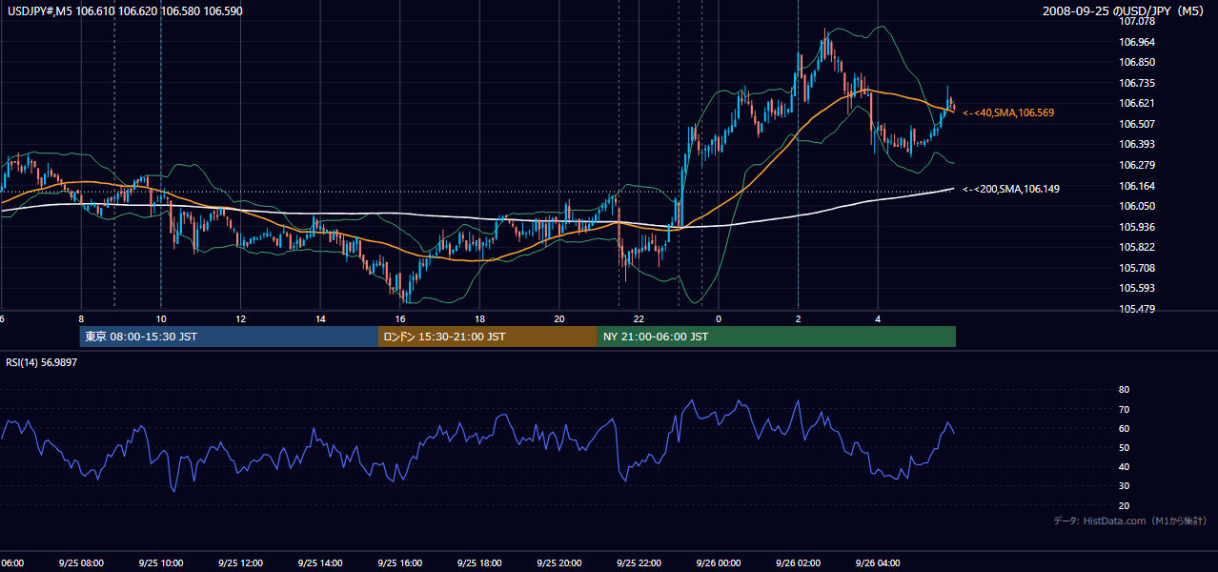This screenshot has height=572, width=1218.
Task: Click price level 105.936 on axis
Action: (x=1139, y=227)
